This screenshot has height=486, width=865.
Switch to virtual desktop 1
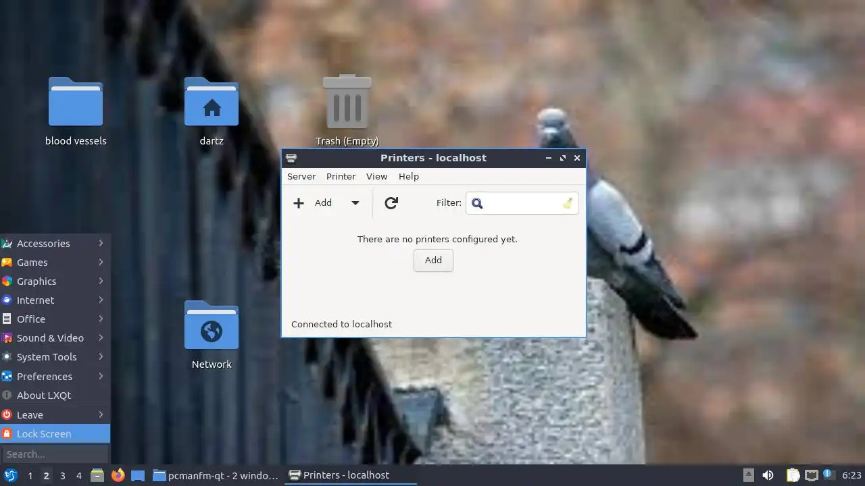30,475
